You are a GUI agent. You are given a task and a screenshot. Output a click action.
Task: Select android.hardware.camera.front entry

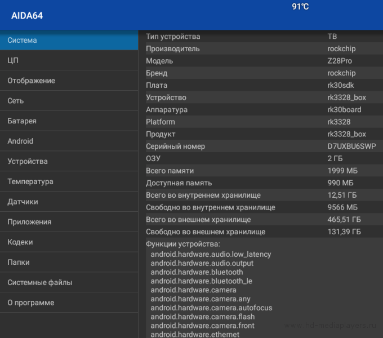[x=203, y=326]
